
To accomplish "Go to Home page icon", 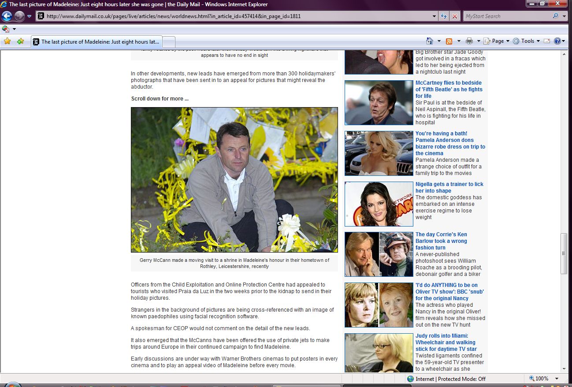I will pyautogui.click(x=430, y=41).
